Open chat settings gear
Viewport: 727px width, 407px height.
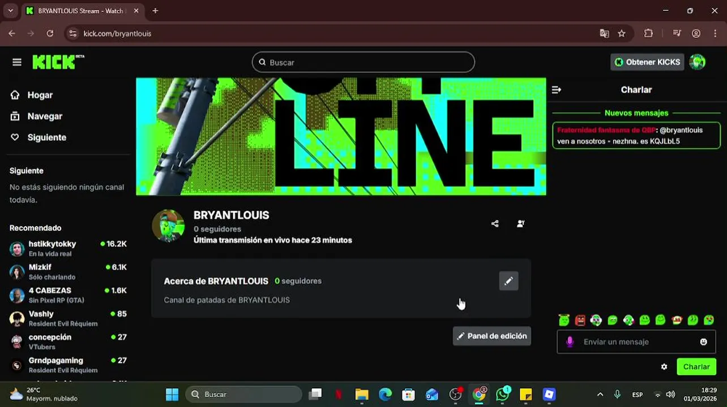pos(664,367)
